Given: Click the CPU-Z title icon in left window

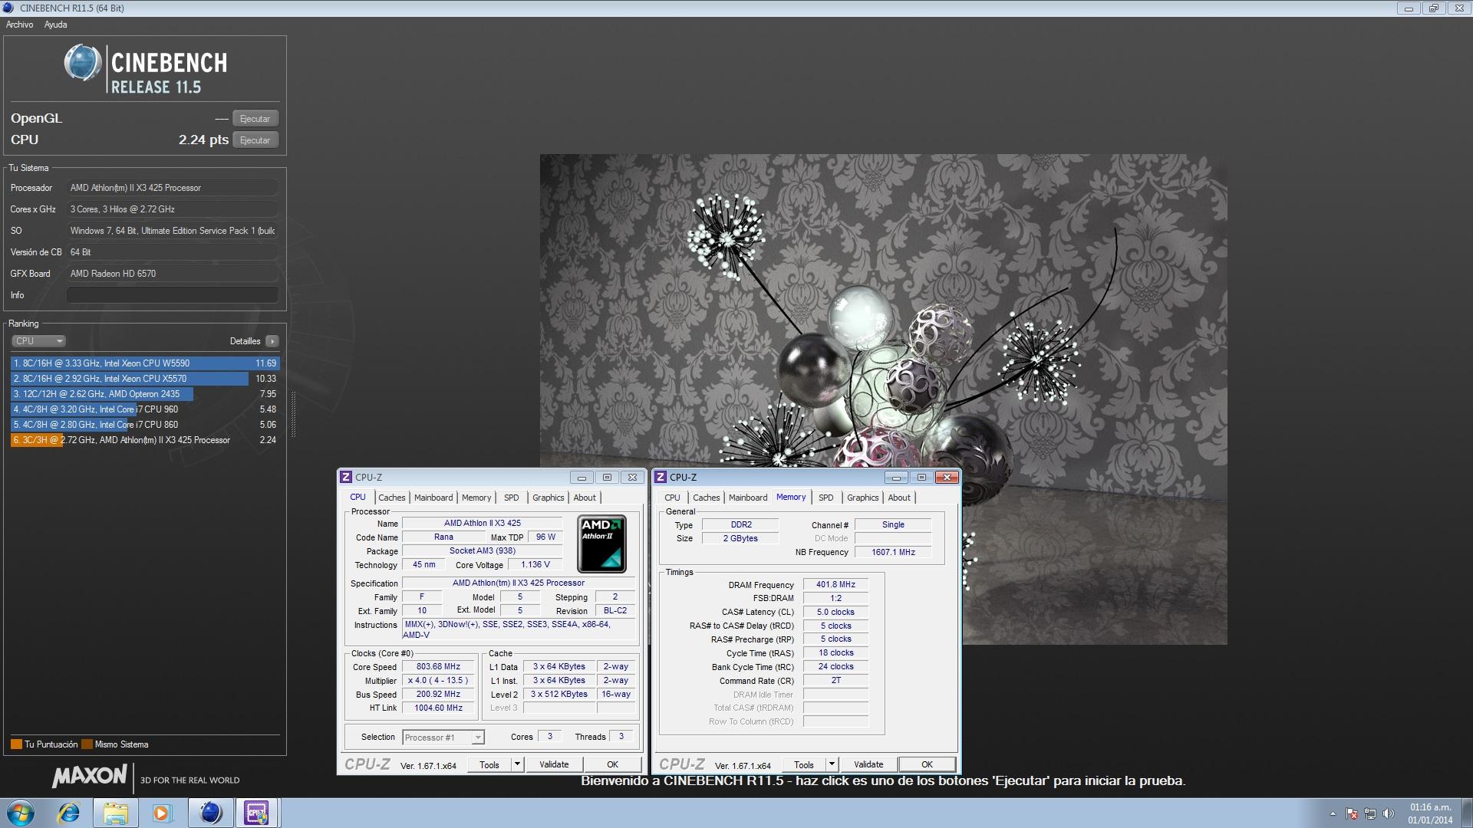Looking at the screenshot, I should tap(346, 477).
